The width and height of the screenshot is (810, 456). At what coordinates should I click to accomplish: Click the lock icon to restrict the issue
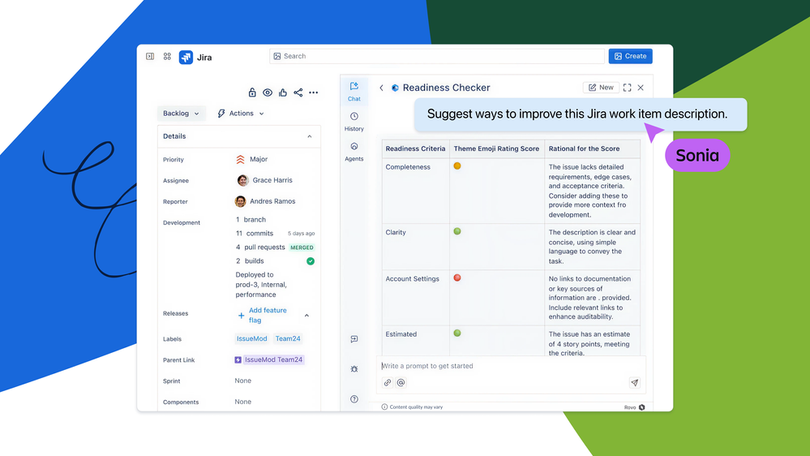[x=252, y=92]
